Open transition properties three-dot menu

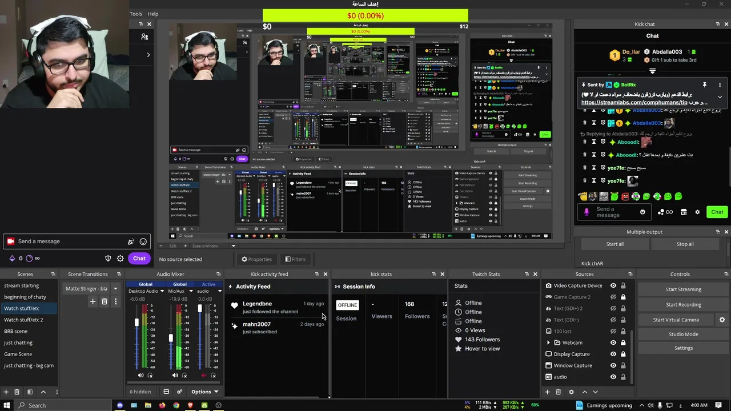tap(115, 301)
